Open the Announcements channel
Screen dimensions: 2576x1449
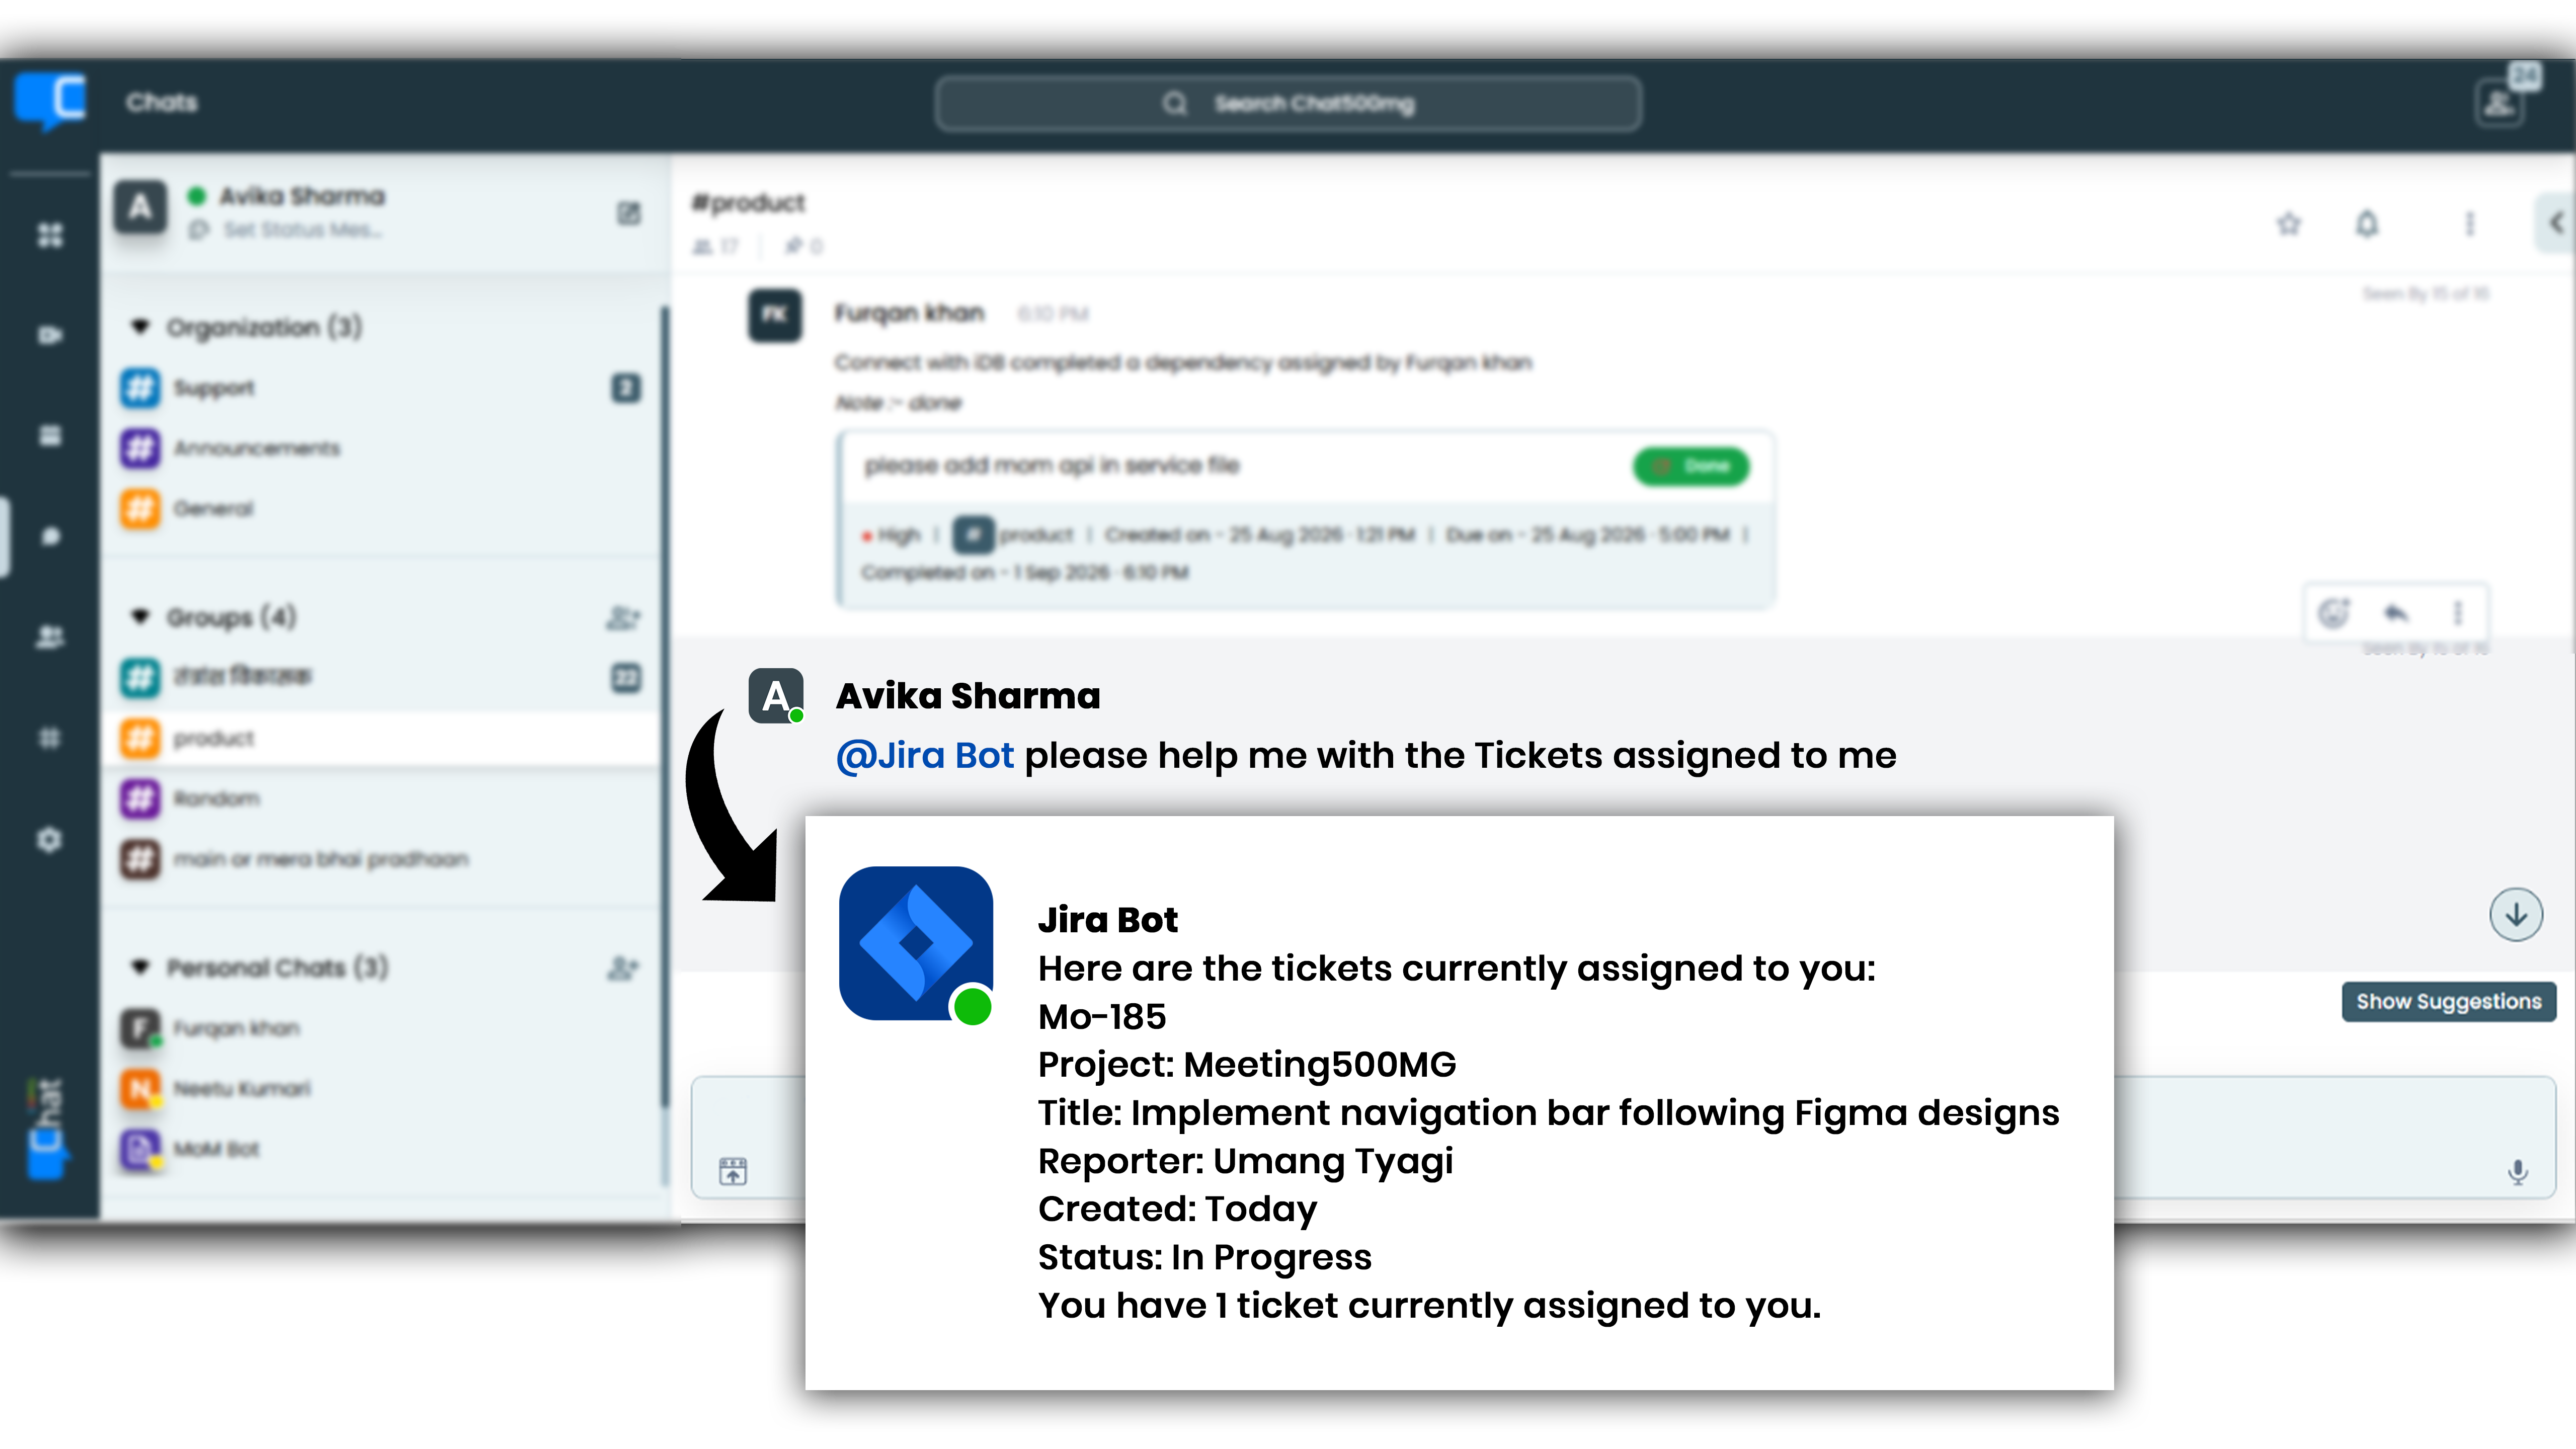[380, 448]
